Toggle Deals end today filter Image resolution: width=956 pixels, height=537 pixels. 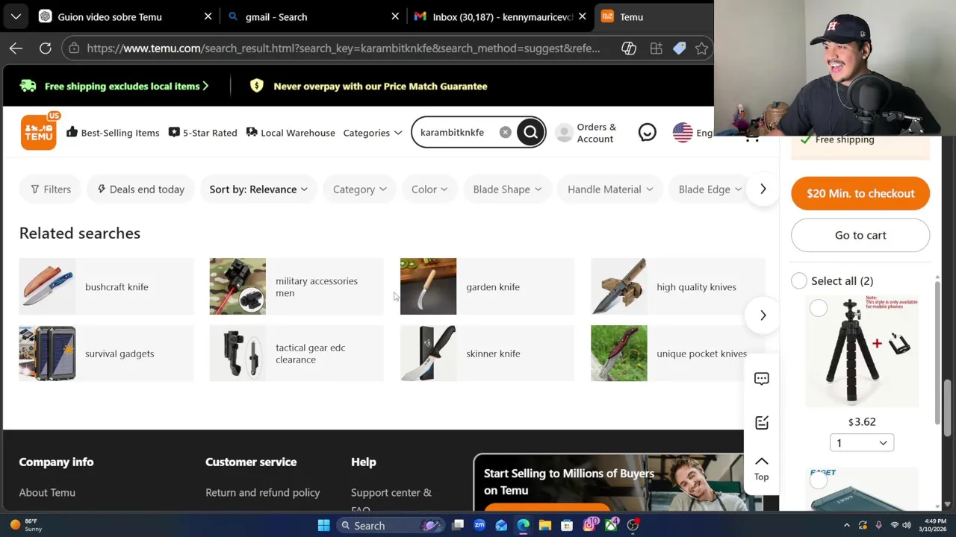tap(140, 189)
